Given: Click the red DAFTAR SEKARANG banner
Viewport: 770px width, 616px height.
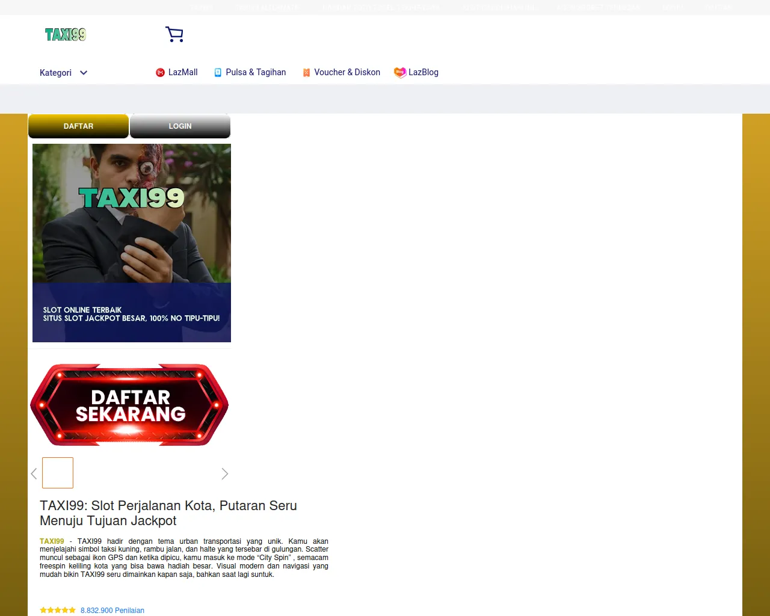Looking at the screenshot, I should point(129,405).
